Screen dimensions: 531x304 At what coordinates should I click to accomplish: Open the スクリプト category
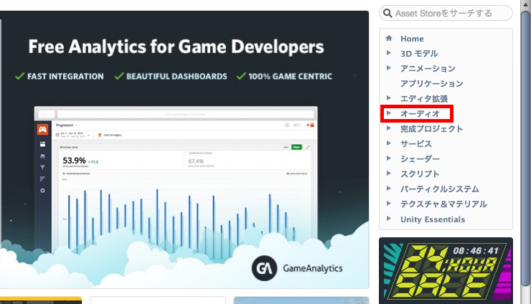pos(420,174)
